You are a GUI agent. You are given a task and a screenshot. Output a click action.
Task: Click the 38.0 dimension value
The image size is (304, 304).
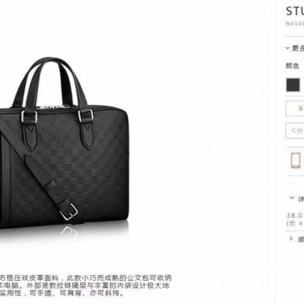pos(295,215)
